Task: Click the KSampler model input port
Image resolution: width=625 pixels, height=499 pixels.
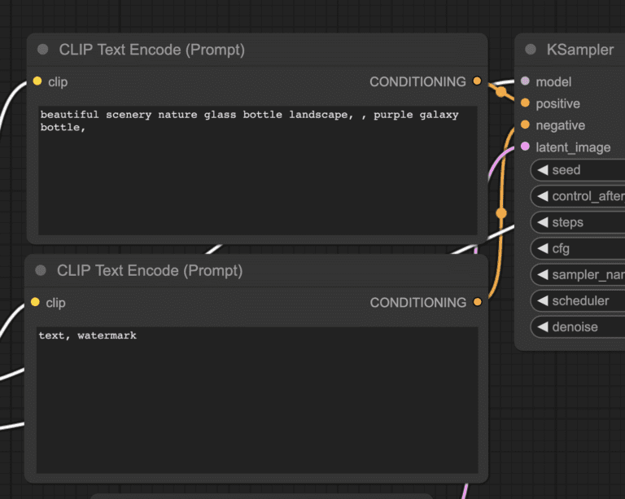Action: [x=525, y=81]
